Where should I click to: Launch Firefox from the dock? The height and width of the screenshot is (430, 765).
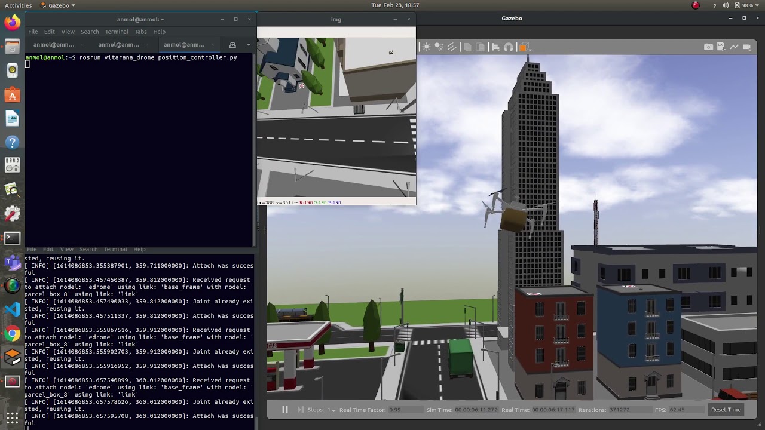(x=12, y=23)
